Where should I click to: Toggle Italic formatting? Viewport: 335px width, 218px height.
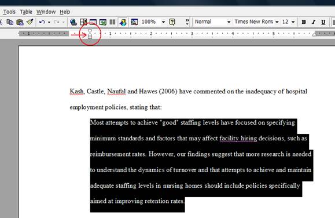[314, 22]
